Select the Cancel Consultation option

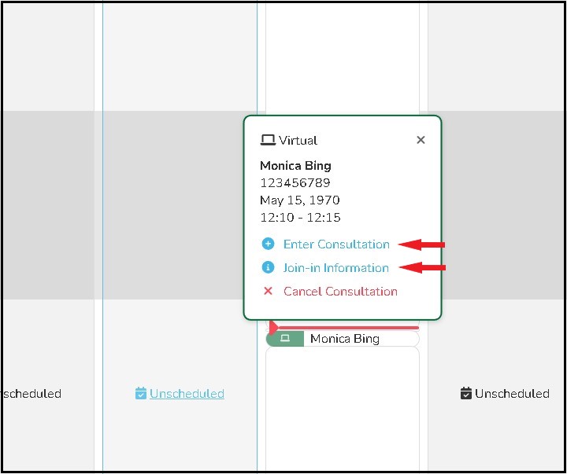[340, 291]
